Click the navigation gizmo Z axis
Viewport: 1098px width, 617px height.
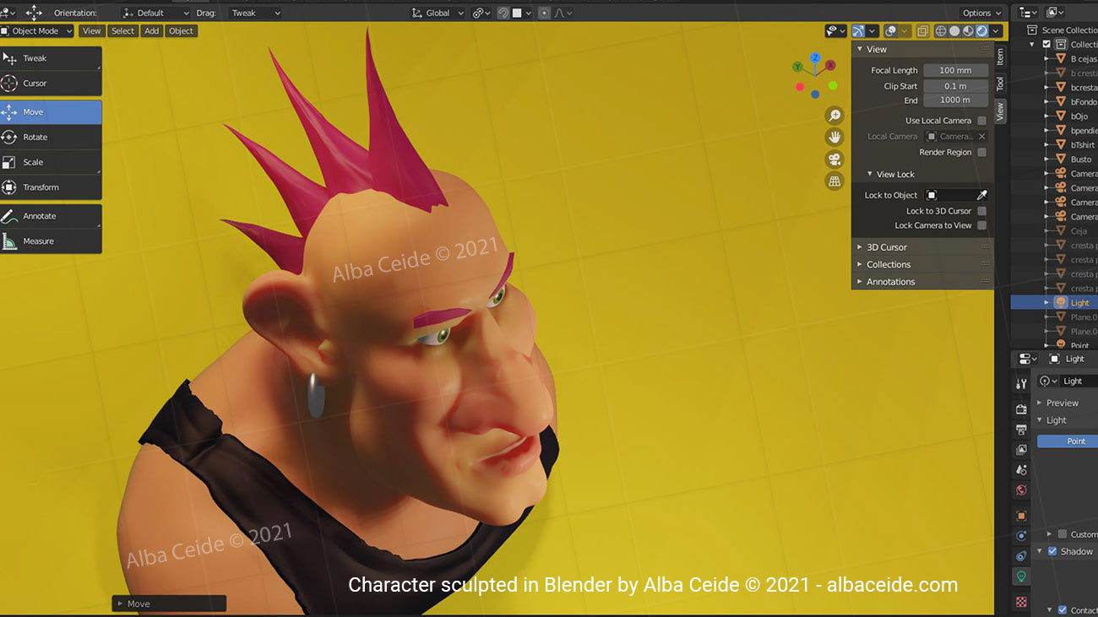(x=815, y=58)
